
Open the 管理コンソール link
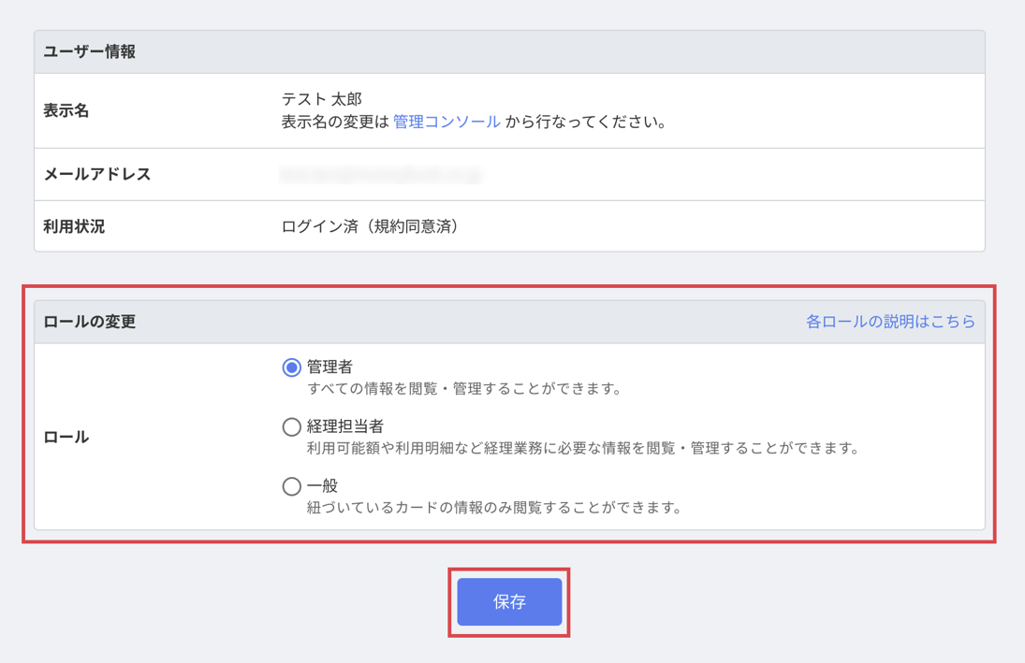(x=447, y=122)
